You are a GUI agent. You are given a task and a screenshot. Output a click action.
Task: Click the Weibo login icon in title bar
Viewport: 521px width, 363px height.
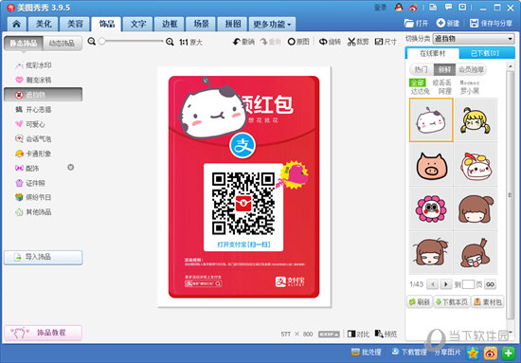413,8
